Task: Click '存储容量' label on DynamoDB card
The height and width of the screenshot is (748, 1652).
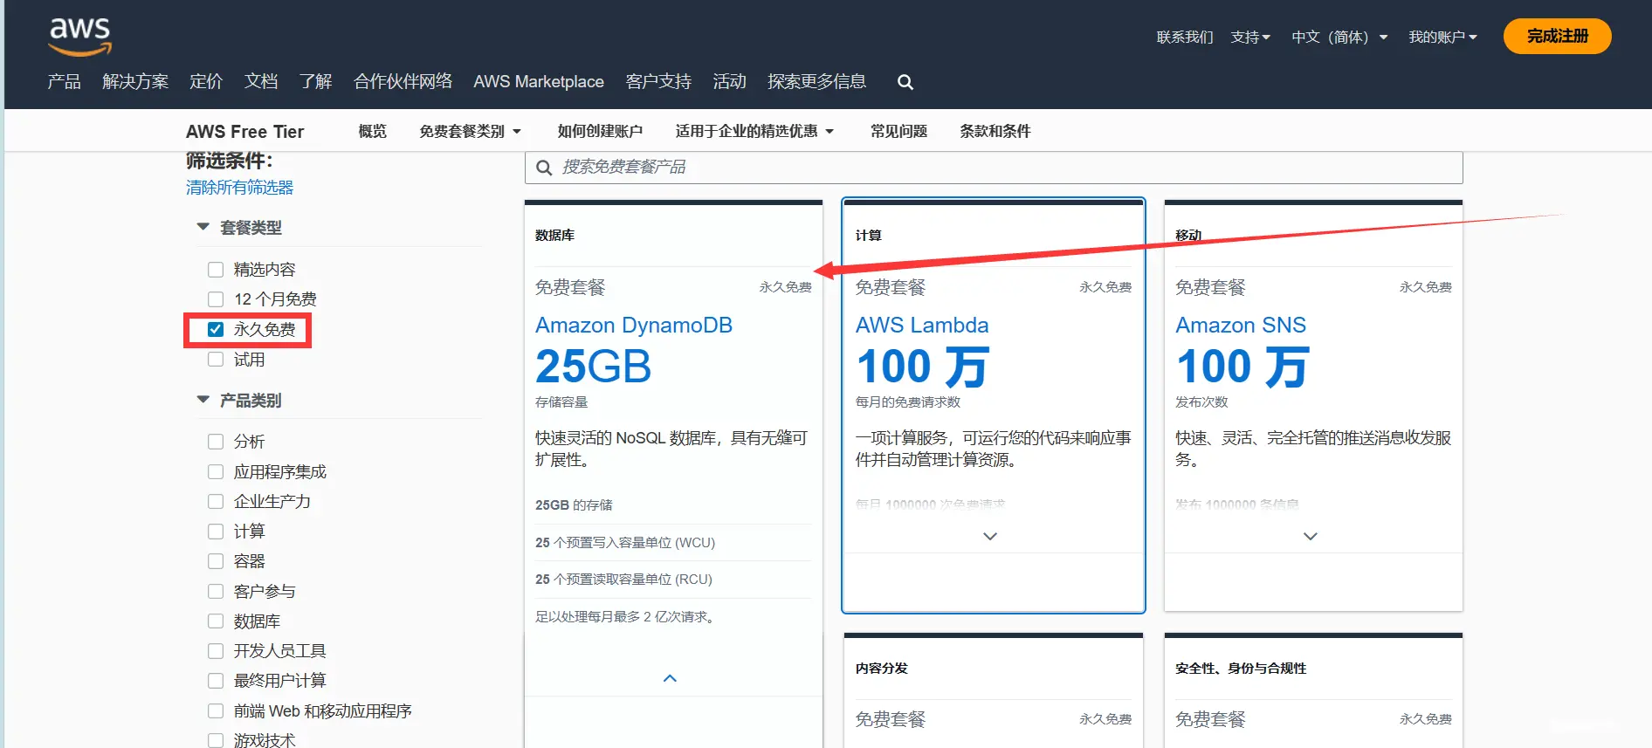Action: tap(561, 402)
